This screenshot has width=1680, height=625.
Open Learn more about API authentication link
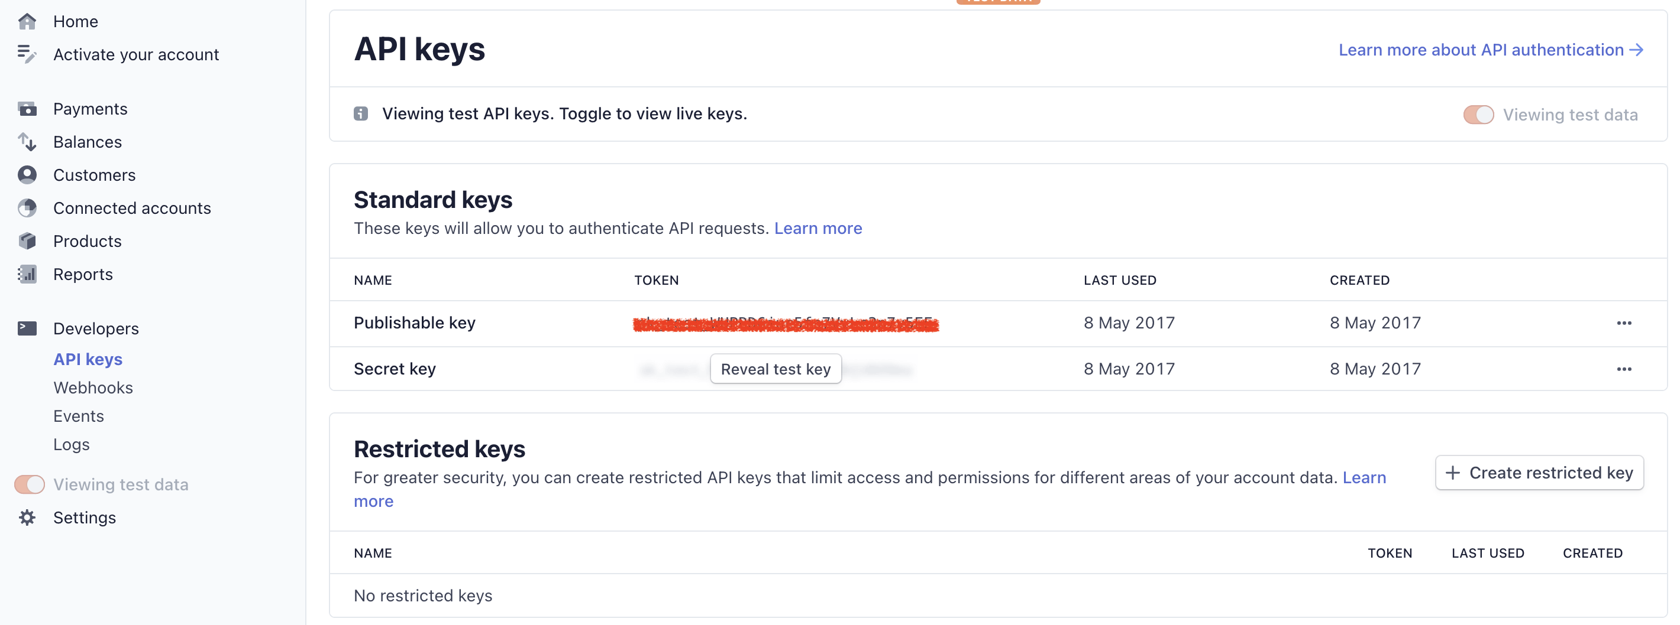click(x=1491, y=50)
